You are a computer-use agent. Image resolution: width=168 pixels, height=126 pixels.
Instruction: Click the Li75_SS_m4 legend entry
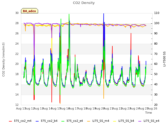[98, 121]
